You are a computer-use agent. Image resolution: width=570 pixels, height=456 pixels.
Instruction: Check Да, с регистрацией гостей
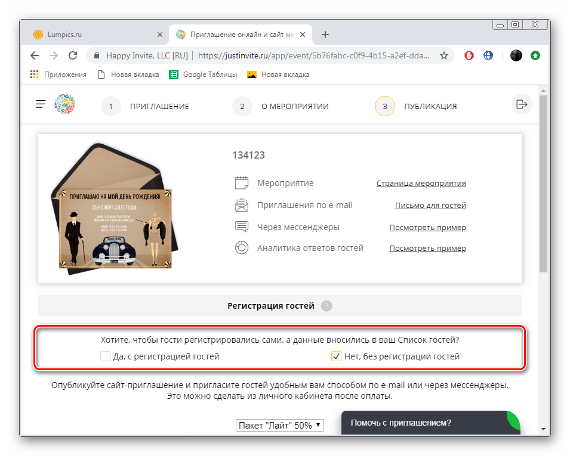[x=106, y=356]
